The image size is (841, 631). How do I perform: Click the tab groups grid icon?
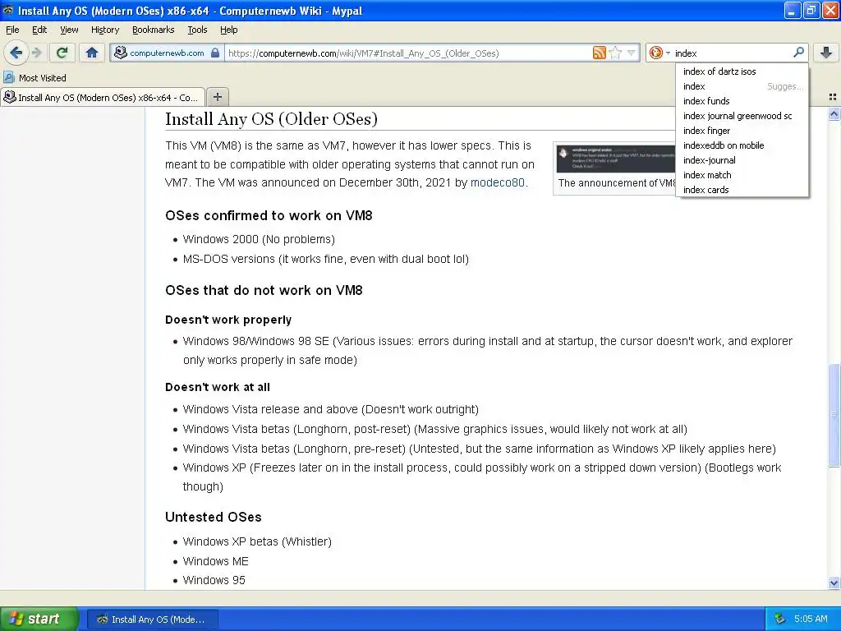click(x=833, y=97)
